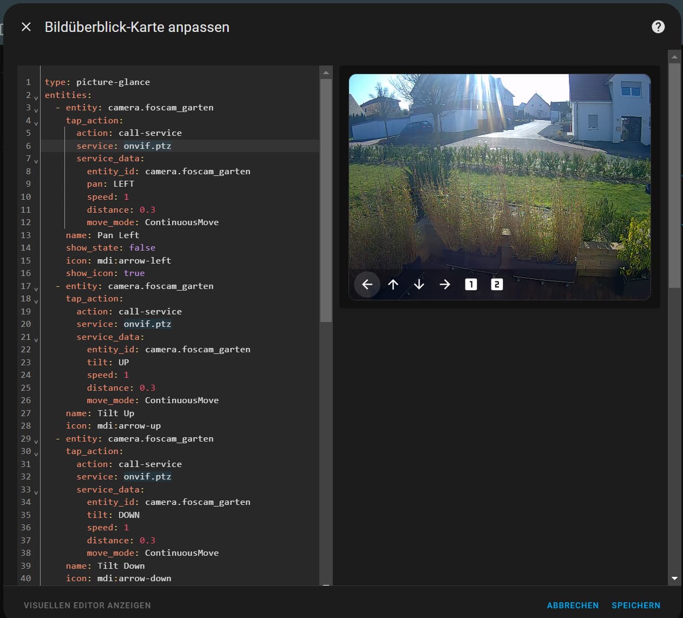Click 'action: call-service' on line 5
The height and width of the screenshot is (618, 683).
pyautogui.click(x=129, y=133)
